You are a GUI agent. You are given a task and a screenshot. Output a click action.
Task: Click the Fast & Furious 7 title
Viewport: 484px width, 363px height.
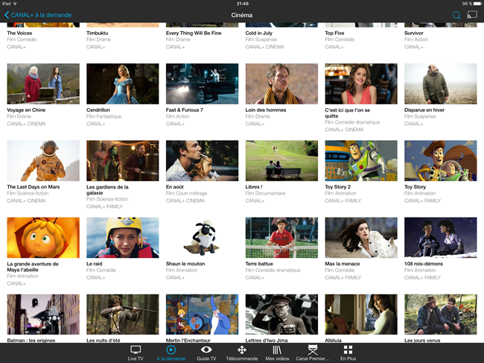185,110
